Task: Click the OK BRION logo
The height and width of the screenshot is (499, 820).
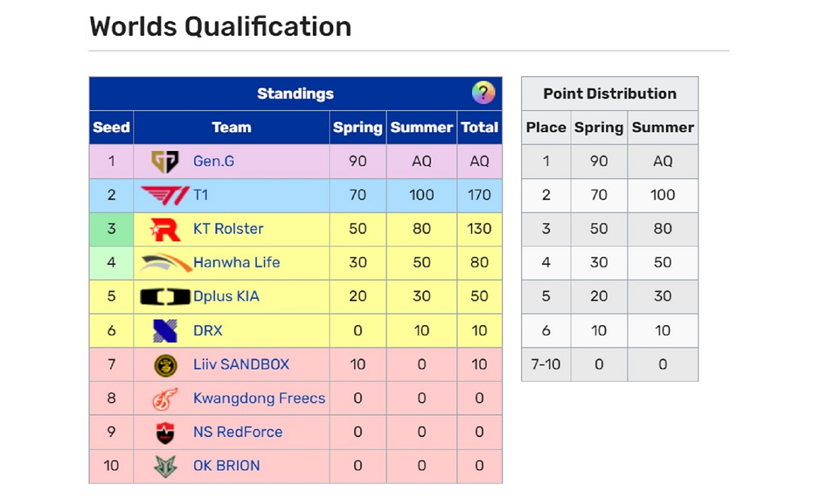Action: (165, 466)
